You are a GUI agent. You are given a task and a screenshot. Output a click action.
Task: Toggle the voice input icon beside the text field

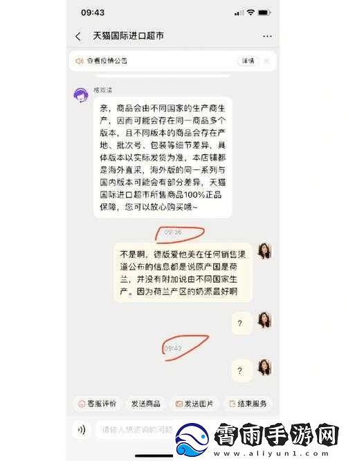pos(81,430)
